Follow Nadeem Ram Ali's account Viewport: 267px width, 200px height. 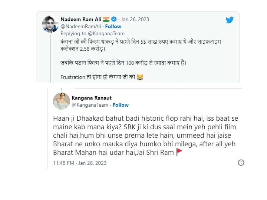[x=113, y=26]
